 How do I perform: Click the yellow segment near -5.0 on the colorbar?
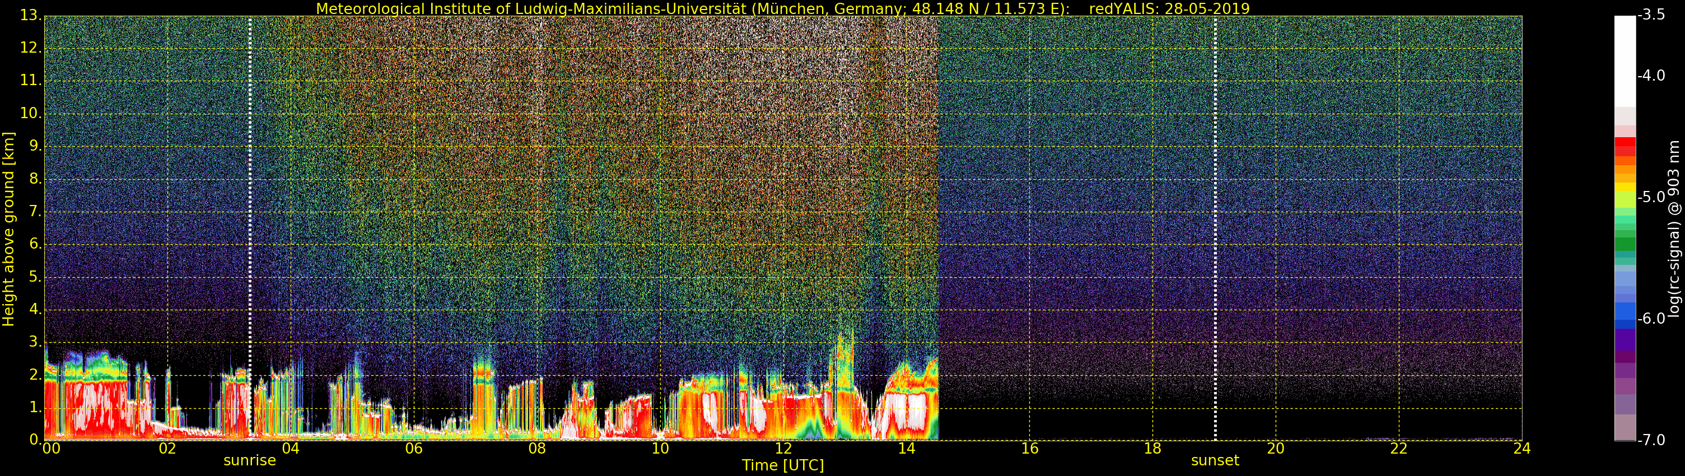pyautogui.click(x=1625, y=187)
